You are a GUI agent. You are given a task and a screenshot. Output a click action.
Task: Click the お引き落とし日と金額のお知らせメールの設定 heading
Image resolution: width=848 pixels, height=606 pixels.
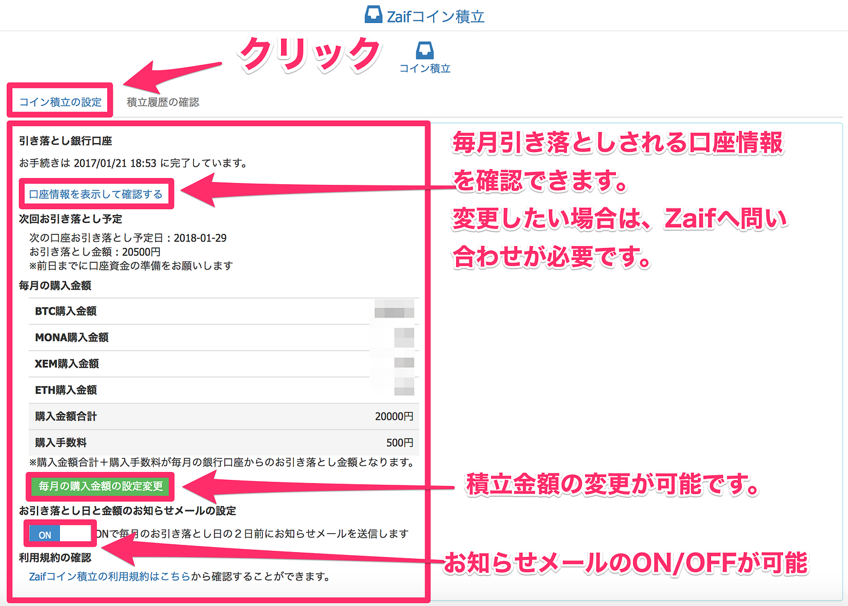click(x=127, y=511)
